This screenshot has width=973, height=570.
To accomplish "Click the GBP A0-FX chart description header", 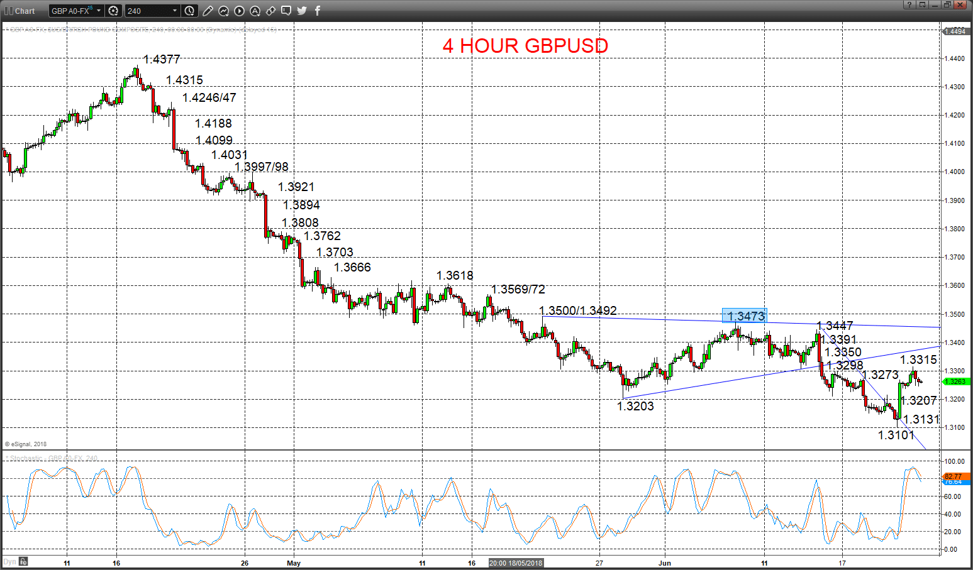I will pyautogui.click(x=142, y=30).
